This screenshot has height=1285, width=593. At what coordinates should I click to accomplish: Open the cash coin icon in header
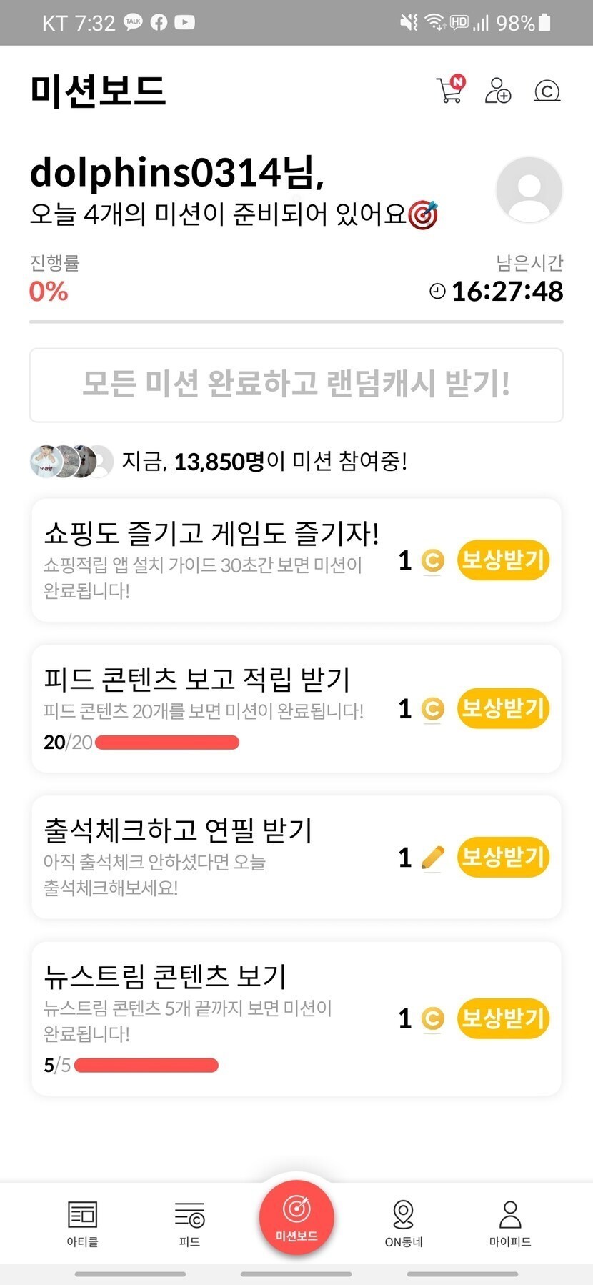(x=547, y=91)
